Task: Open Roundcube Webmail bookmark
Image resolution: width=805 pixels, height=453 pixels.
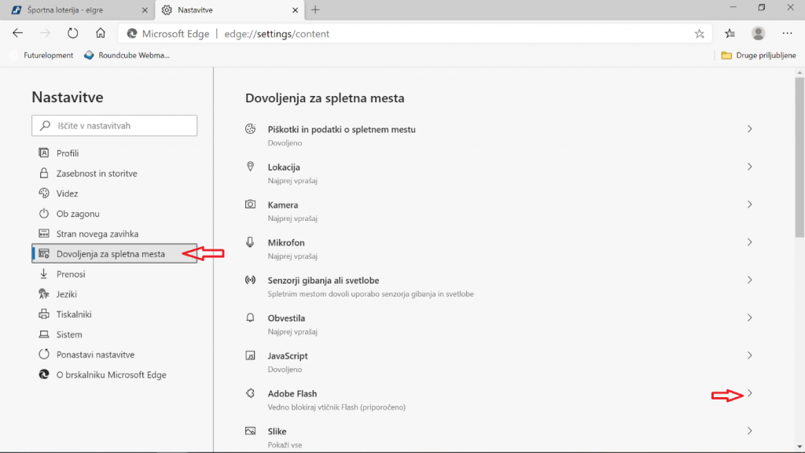Action: 127,56
